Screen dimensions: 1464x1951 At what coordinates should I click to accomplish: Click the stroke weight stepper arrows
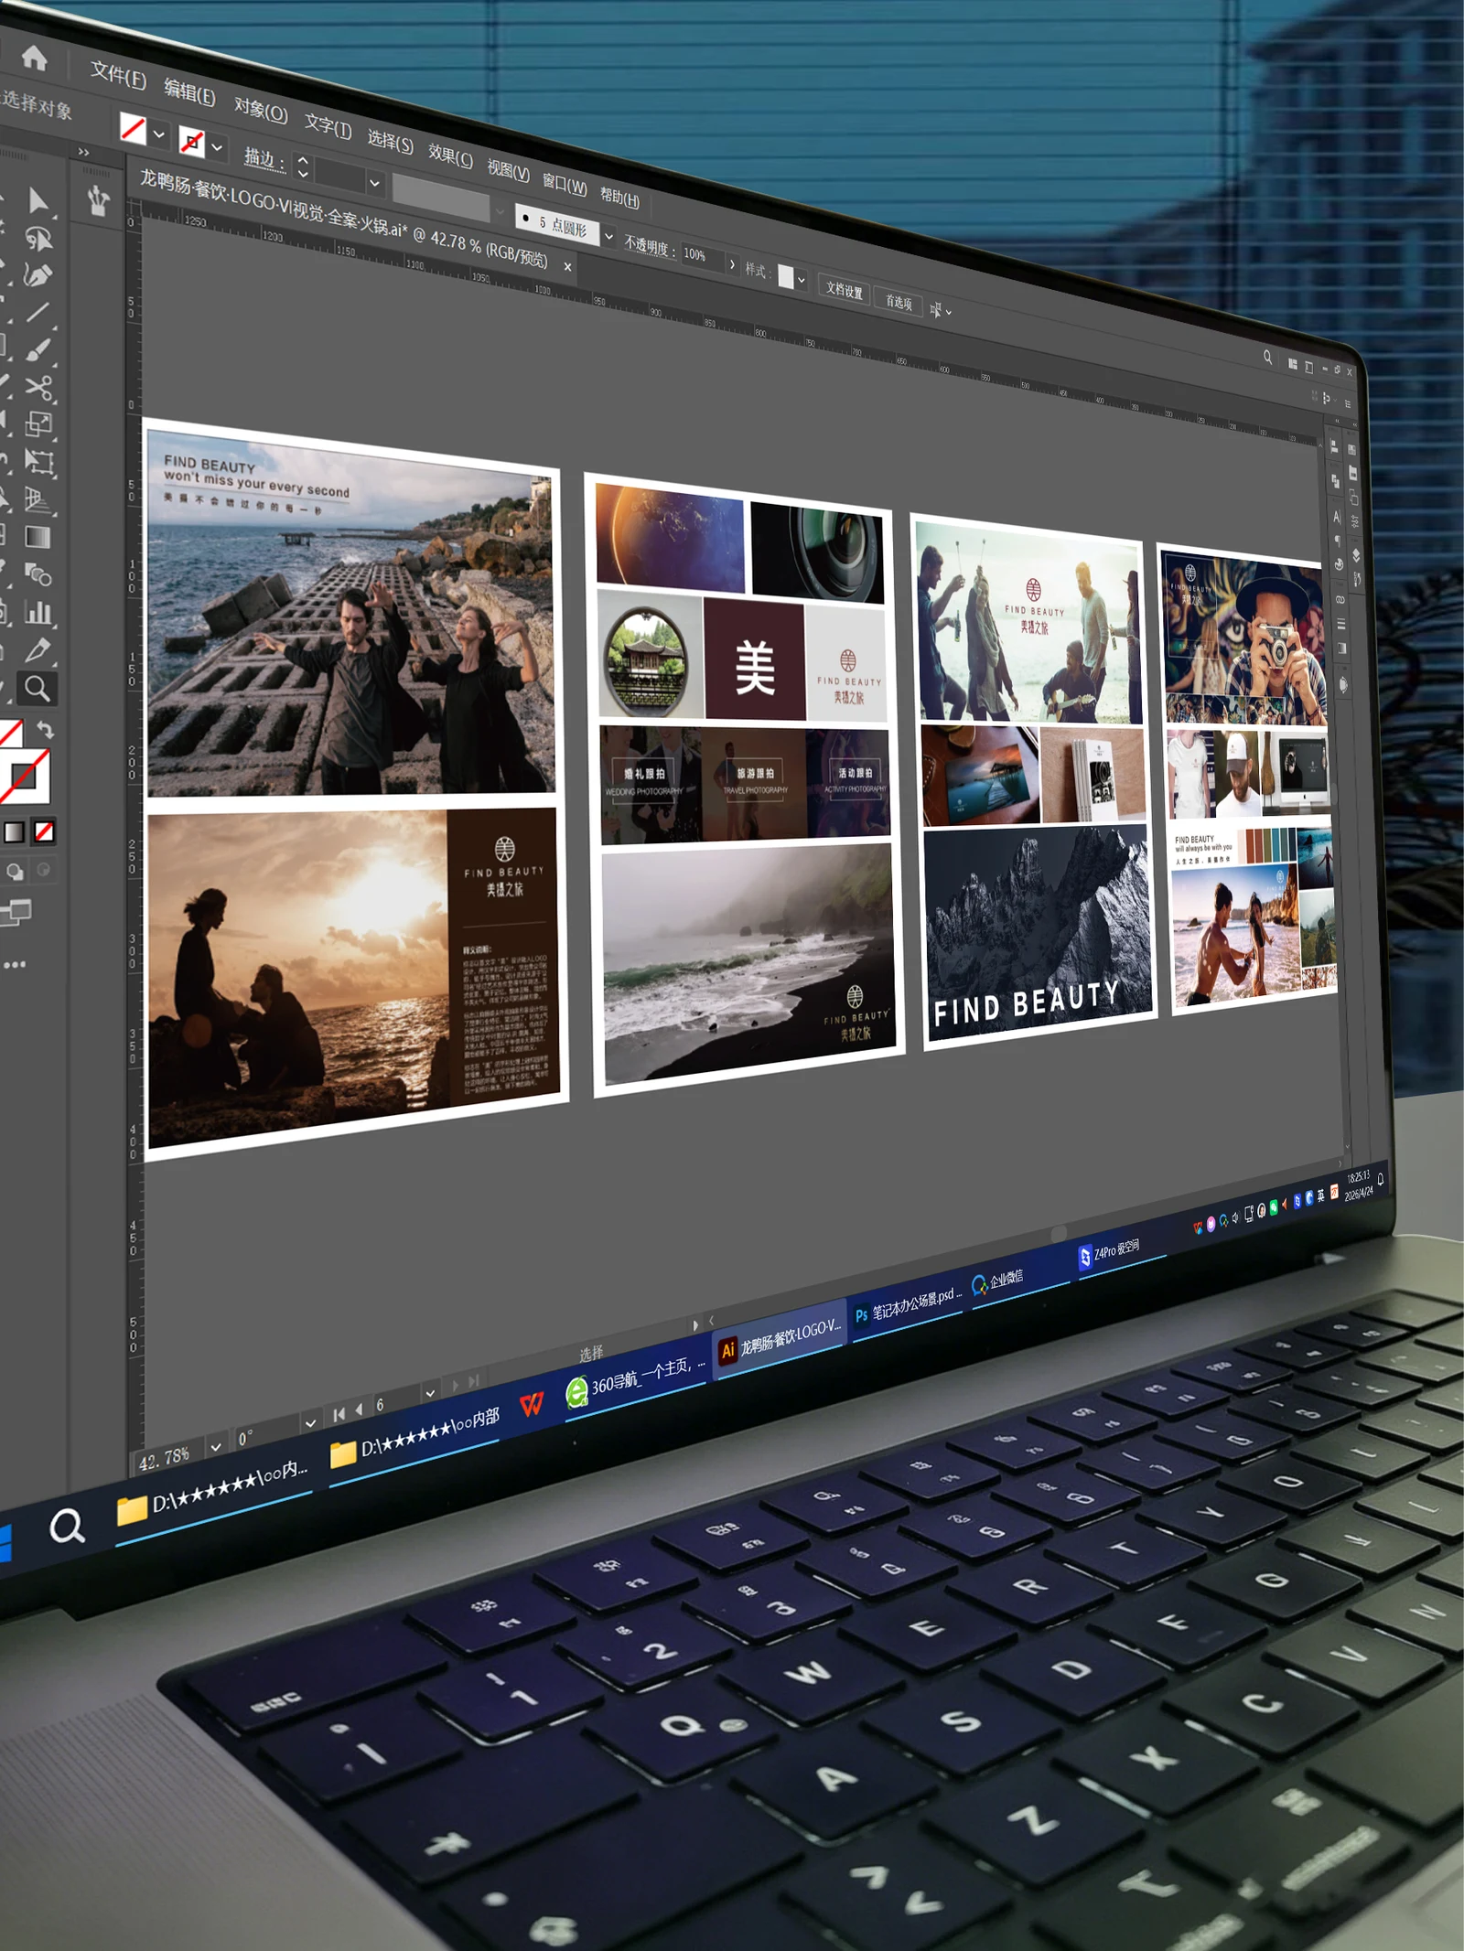(303, 167)
